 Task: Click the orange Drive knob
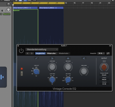[104, 67]
